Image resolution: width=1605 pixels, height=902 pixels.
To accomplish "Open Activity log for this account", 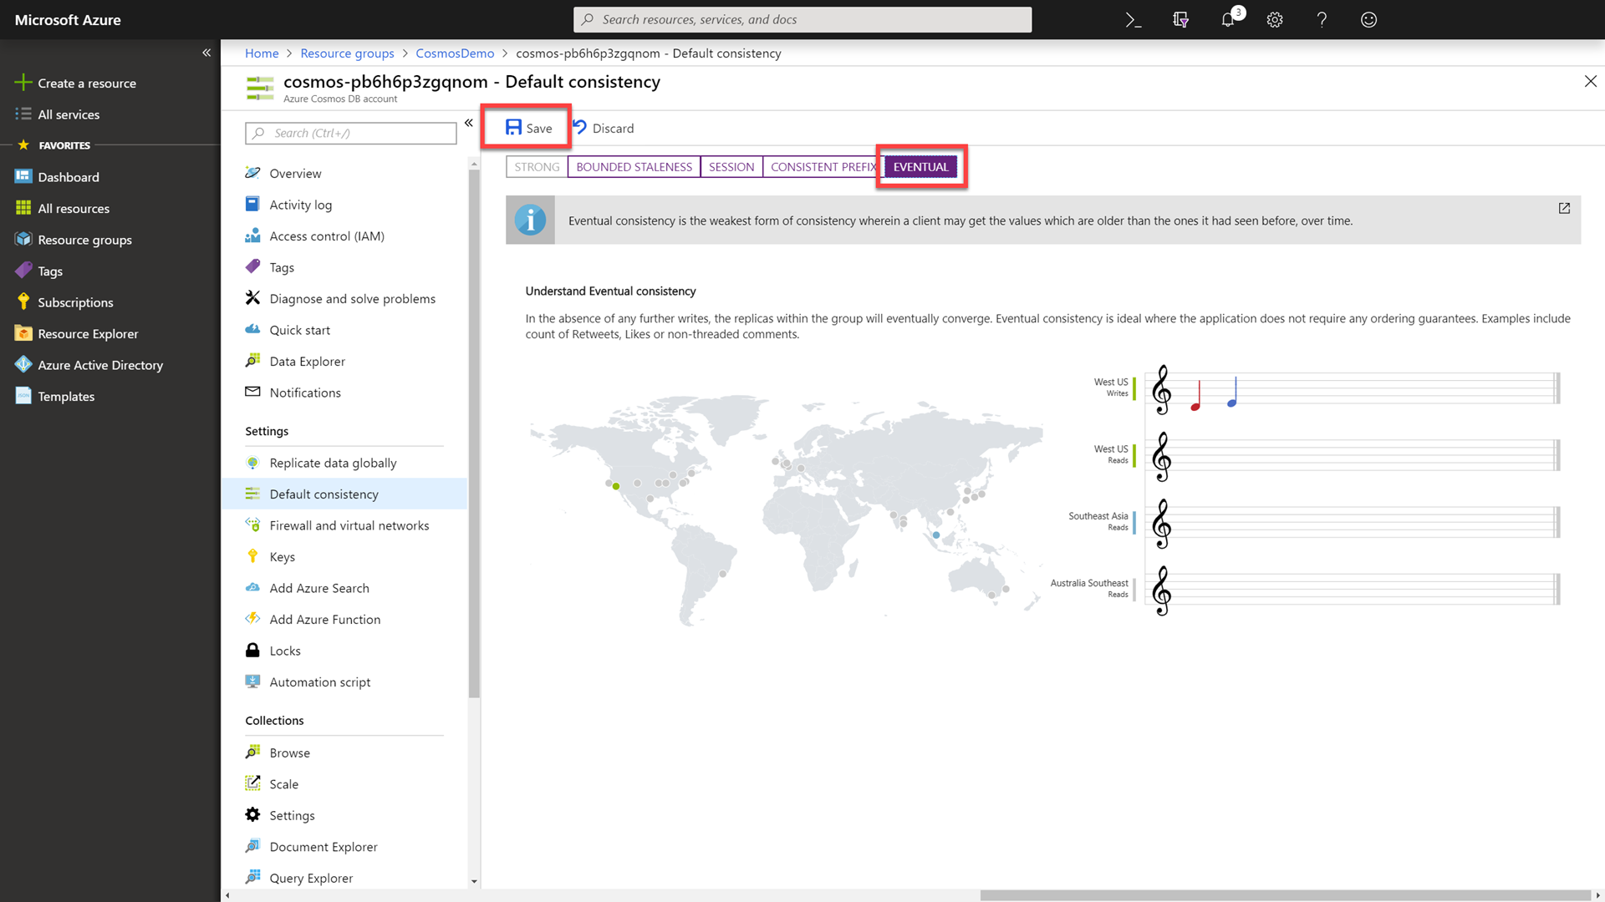I will [300, 204].
